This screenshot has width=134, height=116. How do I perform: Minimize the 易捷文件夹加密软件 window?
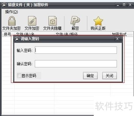click(x=118, y=5)
